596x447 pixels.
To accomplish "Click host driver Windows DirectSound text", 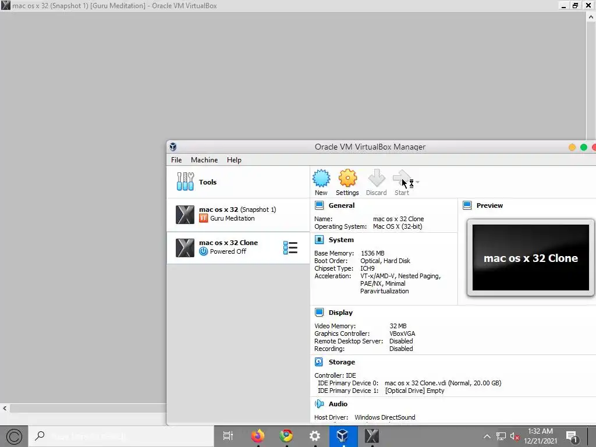I will pyautogui.click(x=385, y=417).
